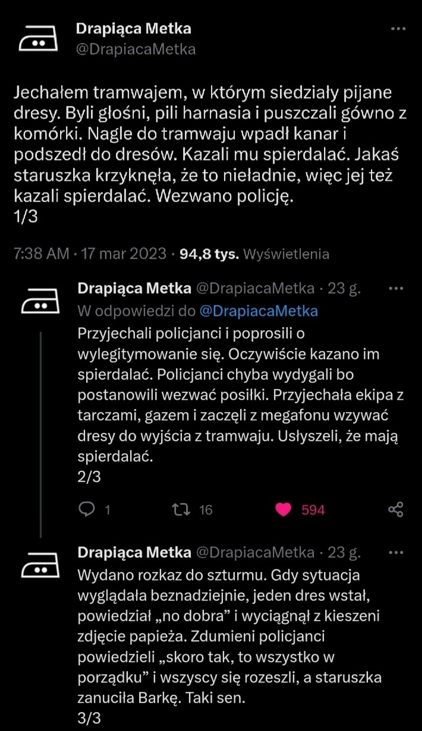Open the blue @DrapiacaMetka mention link

(259, 310)
